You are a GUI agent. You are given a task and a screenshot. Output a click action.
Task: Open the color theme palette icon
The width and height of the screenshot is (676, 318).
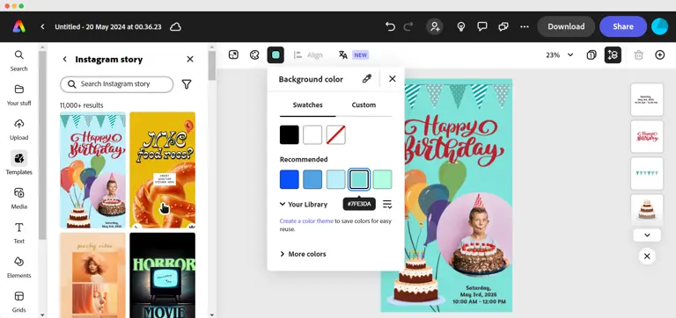pyautogui.click(x=254, y=54)
